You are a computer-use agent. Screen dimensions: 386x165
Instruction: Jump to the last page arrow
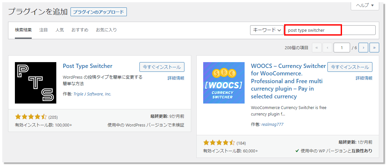(374, 48)
